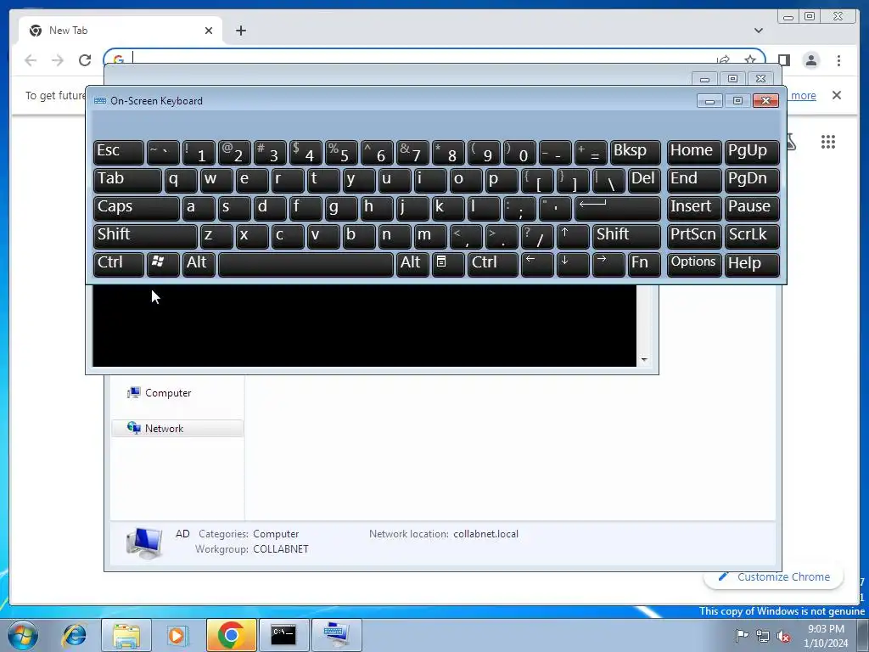Open Chrome's tab search chevron
This screenshot has width=869, height=652.
click(758, 31)
